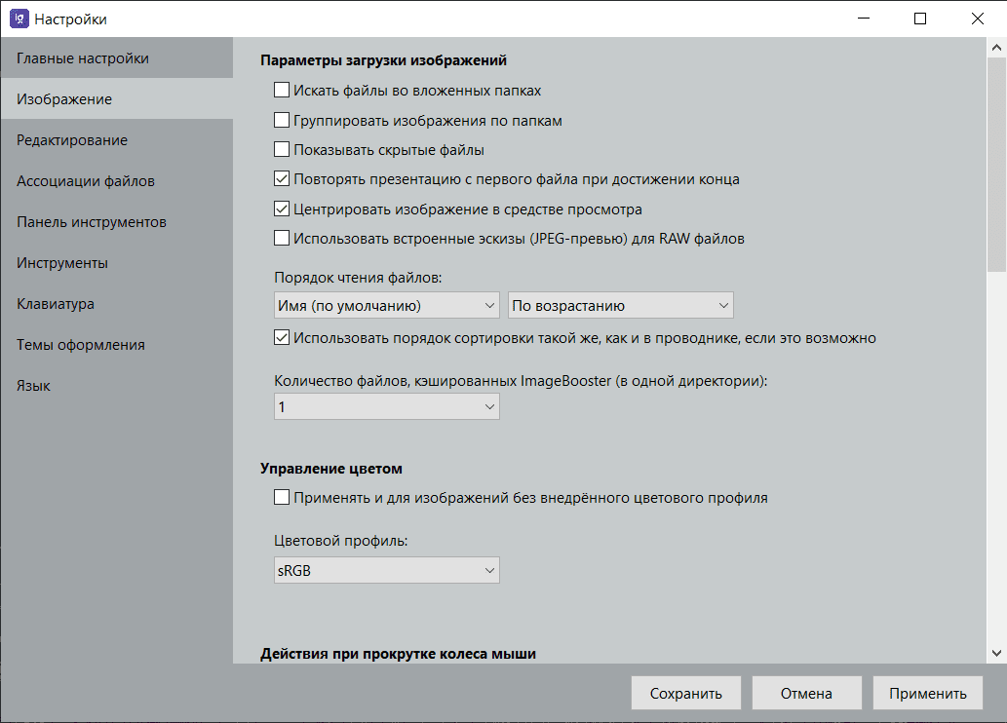Click the Сохранить button
Screen dimensions: 1007x723
(x=685, y=694)
